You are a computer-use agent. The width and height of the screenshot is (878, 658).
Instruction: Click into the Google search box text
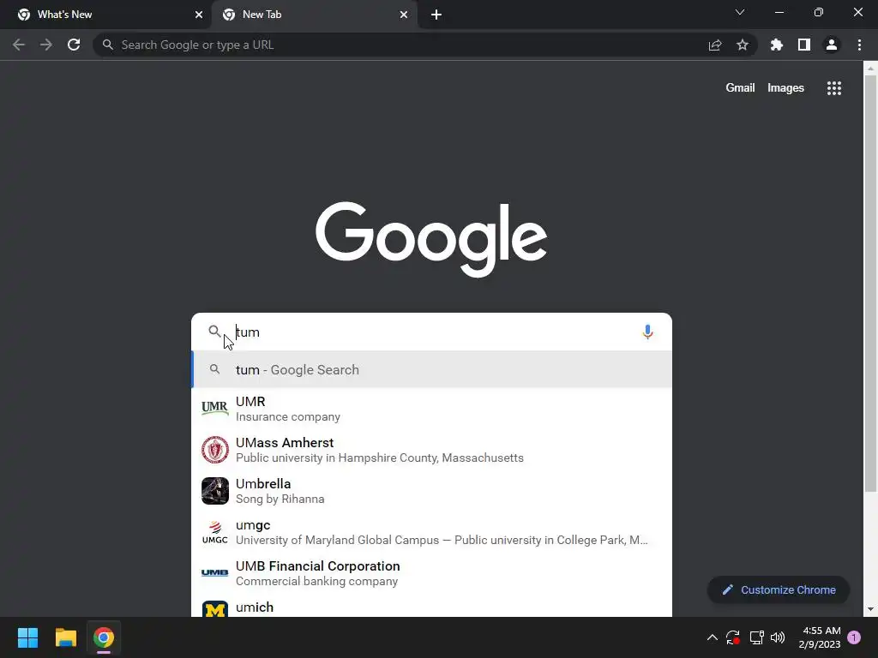(x=431, y=332)
